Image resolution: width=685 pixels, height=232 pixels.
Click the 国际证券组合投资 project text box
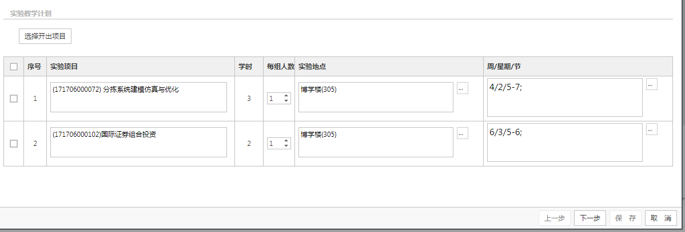(x=138, y=142)
